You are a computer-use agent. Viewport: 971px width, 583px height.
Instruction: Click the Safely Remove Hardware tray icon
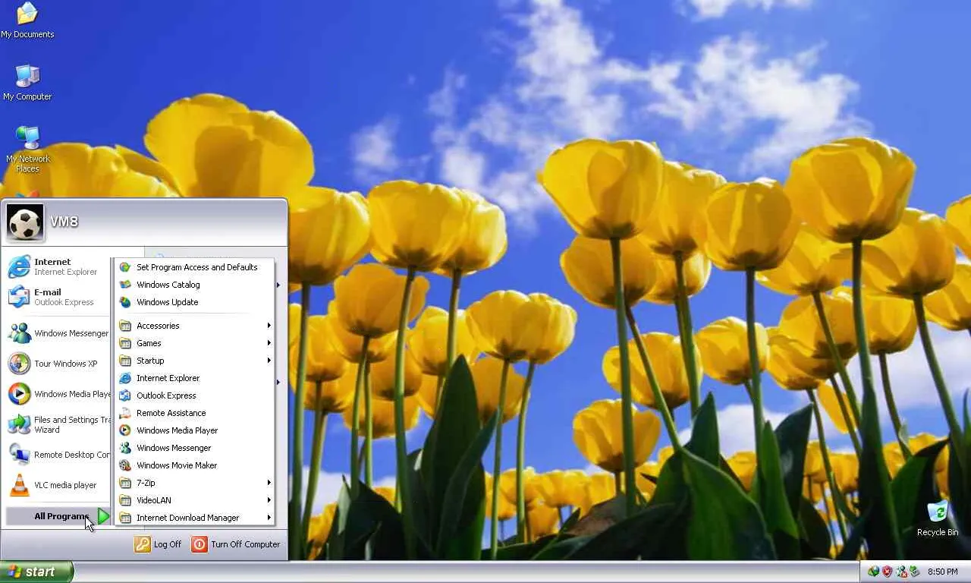tap(915, 572)
